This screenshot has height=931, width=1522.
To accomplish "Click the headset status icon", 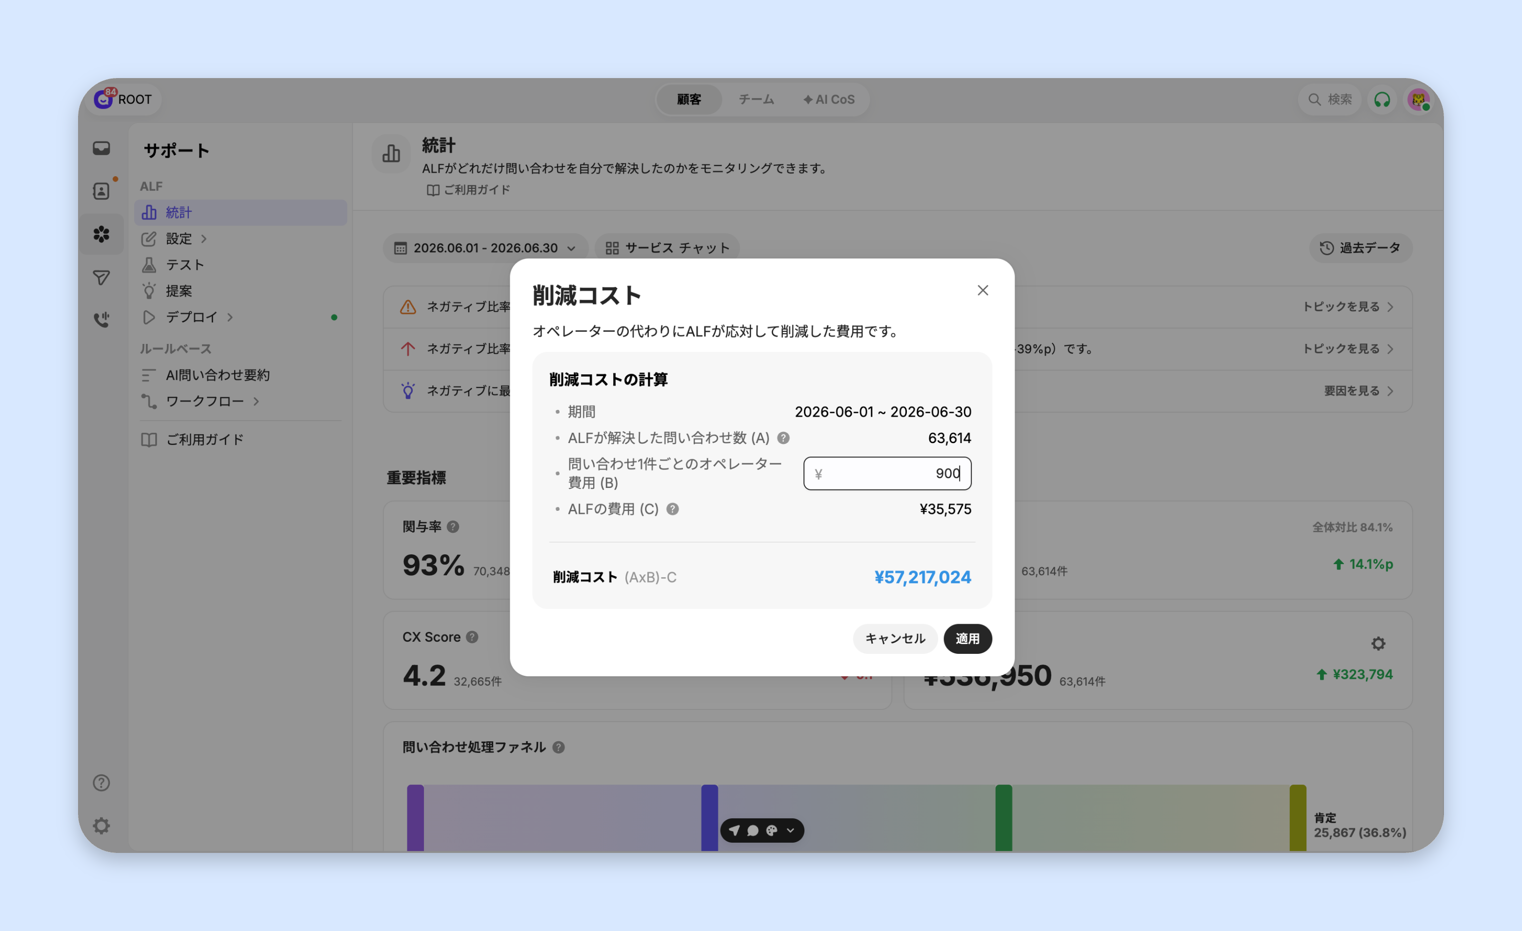I will (1382, 100).
